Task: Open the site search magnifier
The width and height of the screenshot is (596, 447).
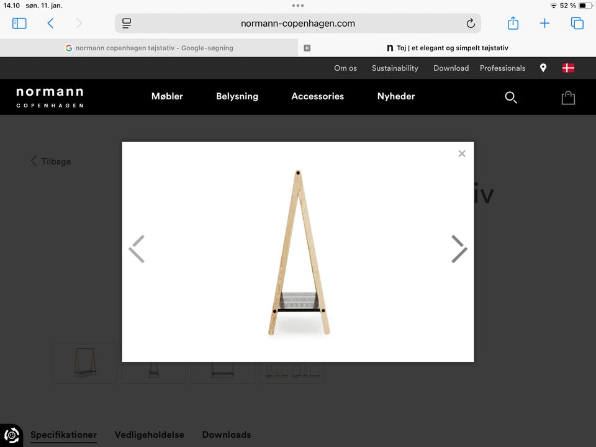Action: click(x=511, y=97)
